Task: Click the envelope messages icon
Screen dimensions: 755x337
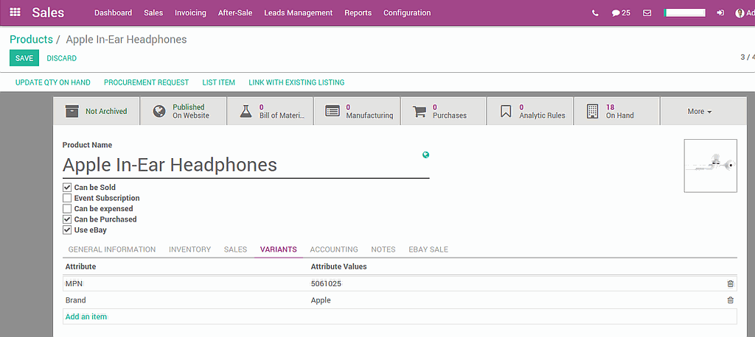Action: [x=647, y=13]
